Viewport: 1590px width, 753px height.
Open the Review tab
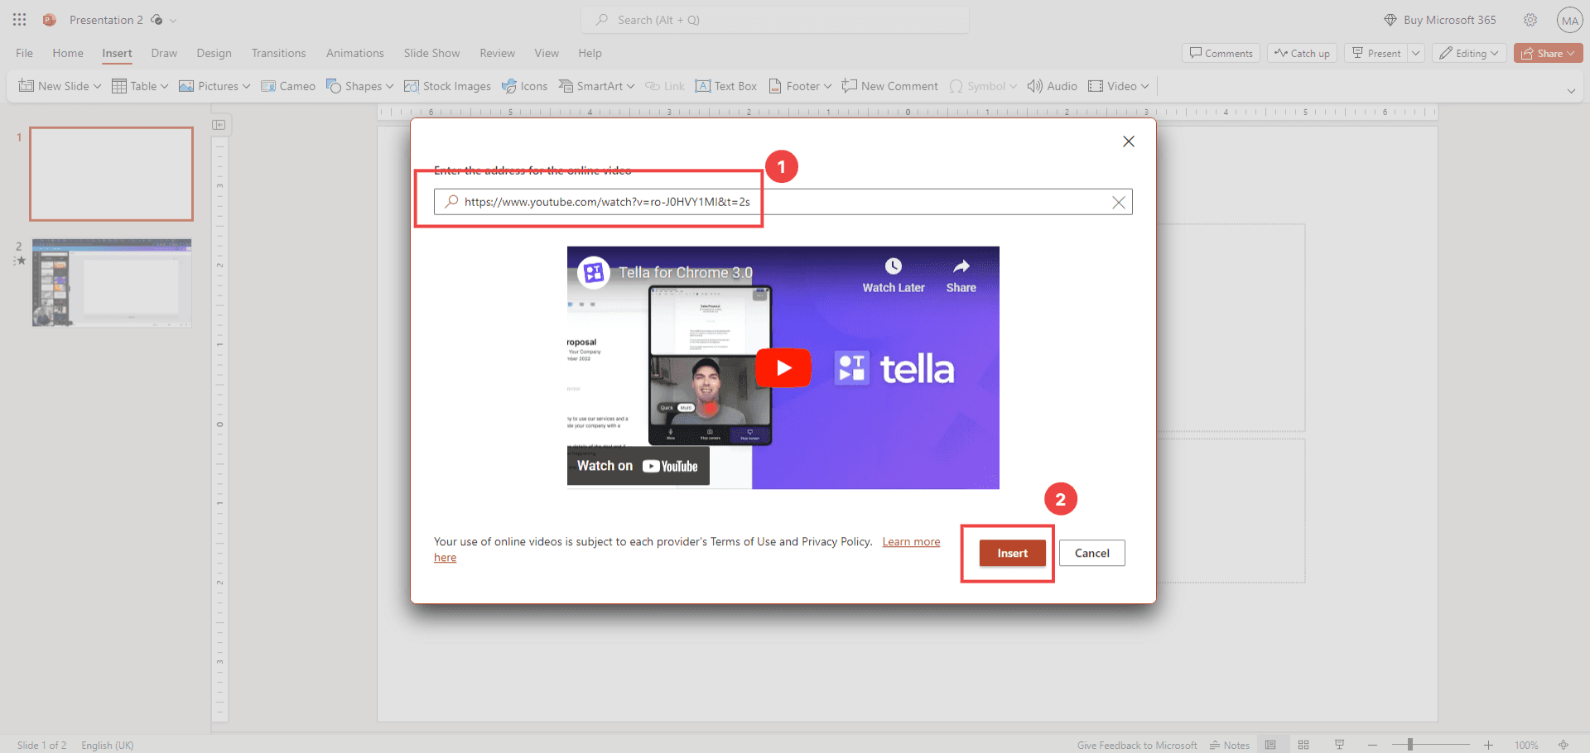point(497,53)
